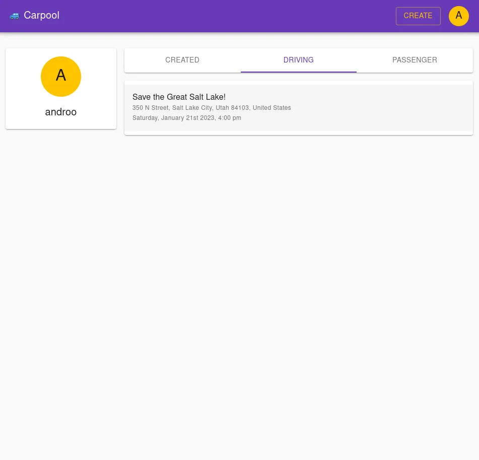Click the car logo icon in header
Viewport: 479px width, 460px height.
pos(15,16)
